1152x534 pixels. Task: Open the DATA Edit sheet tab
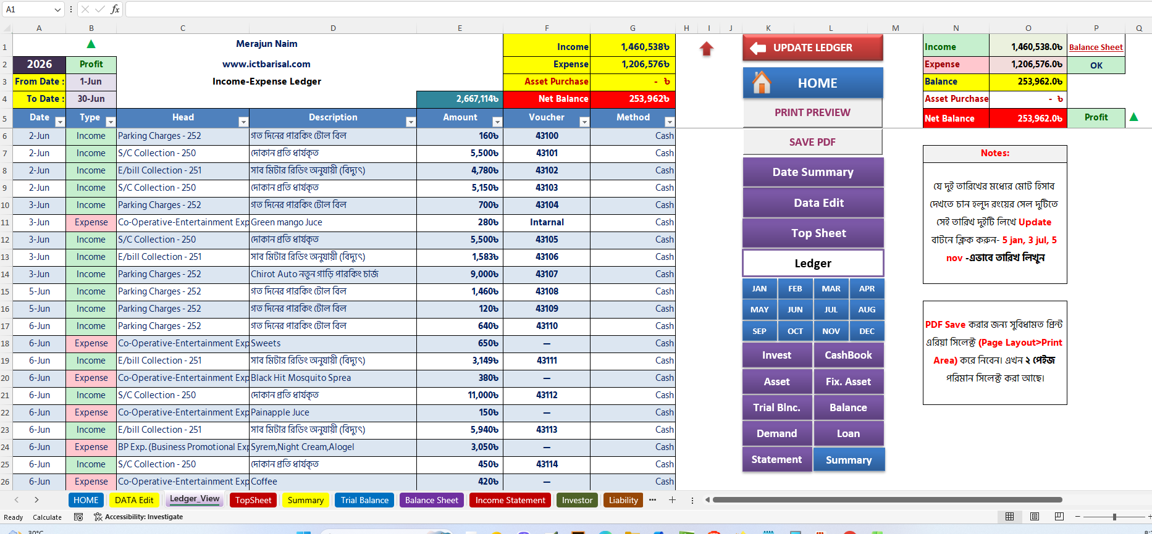click(134, 500)
